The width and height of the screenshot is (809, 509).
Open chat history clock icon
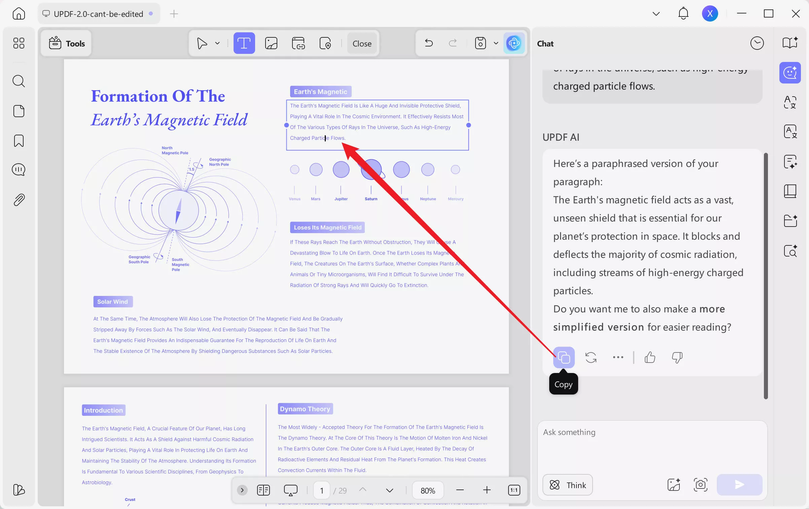pos(757,43)
